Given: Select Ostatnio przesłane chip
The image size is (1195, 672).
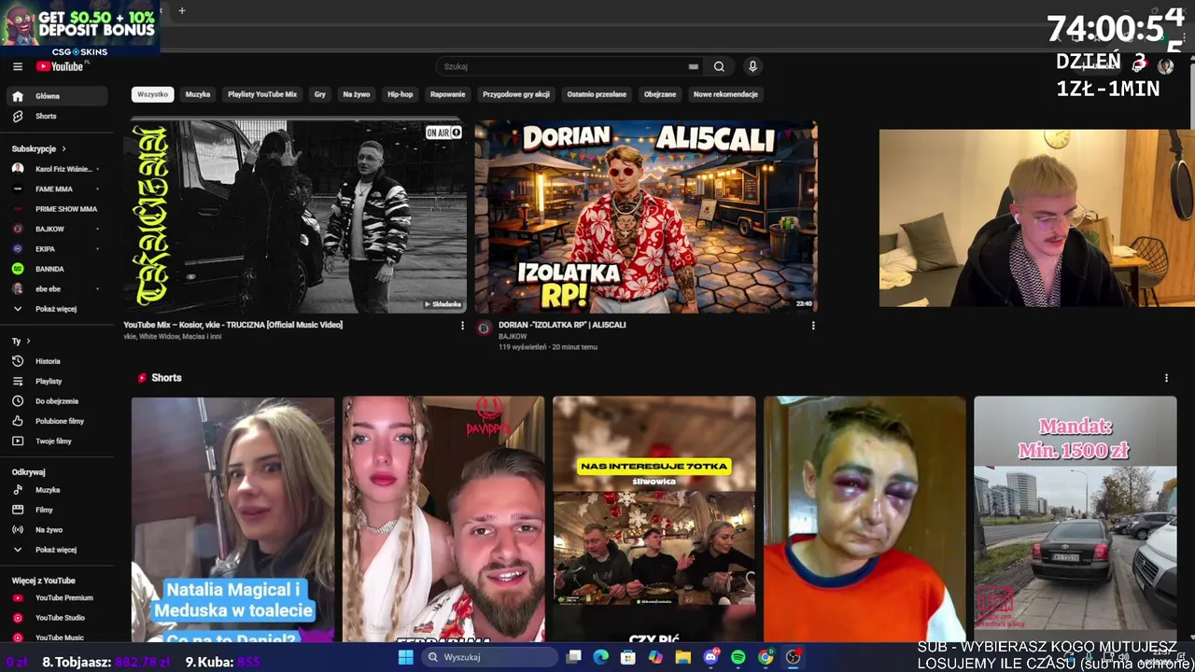Looking at the screenshot, I should pyautogui.click(x=597, y=94).
